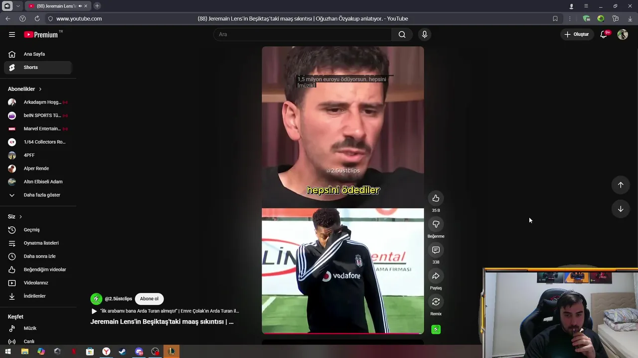Dislike the Short (Beğenme)
The height and width of the screenshot is (358, 638).
click(436, 224)
